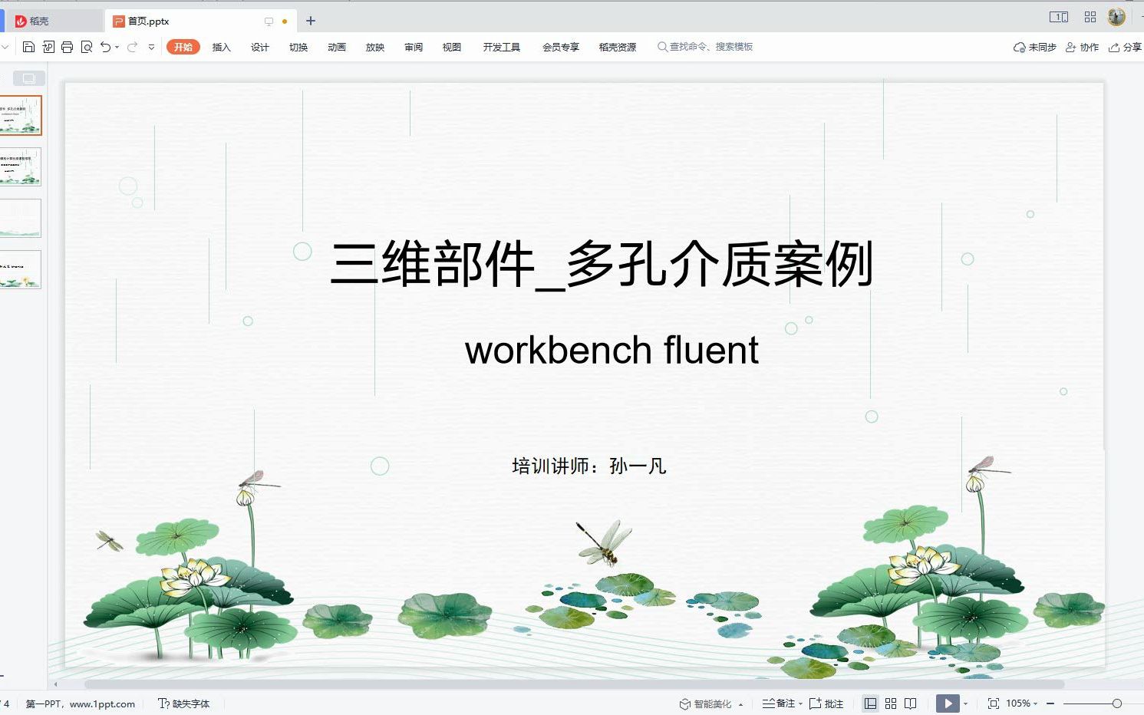Start slideshow playback from status bar
This screenshot has height=715, width=1144.
(948, 703)
